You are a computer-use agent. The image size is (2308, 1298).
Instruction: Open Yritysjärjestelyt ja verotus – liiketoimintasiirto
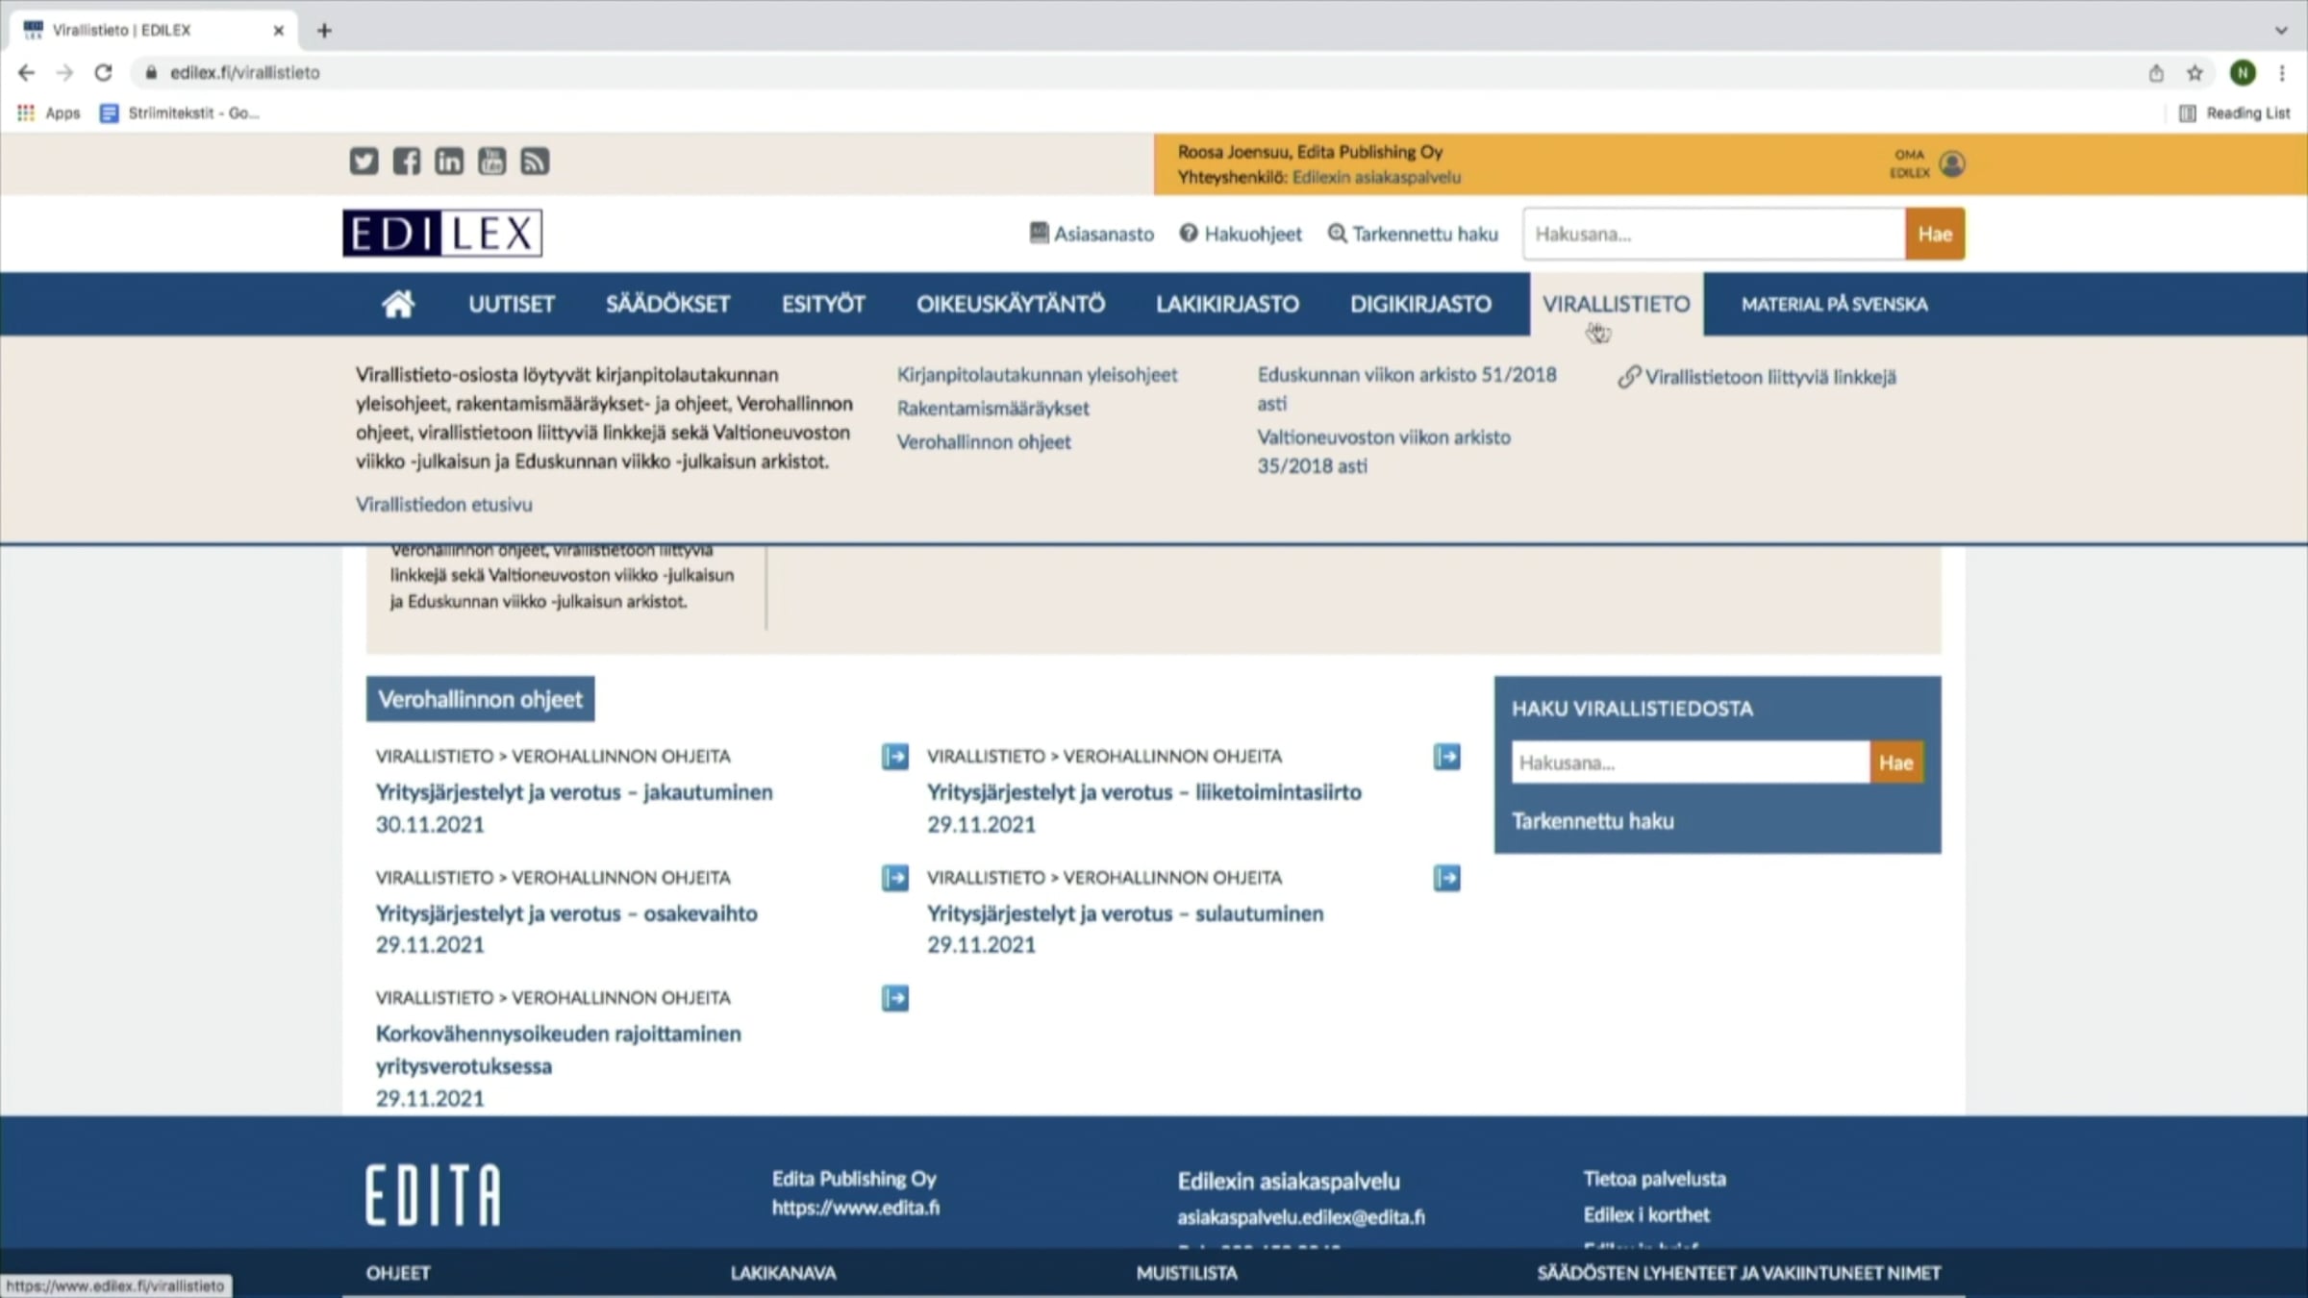(x=1144, y=792)
